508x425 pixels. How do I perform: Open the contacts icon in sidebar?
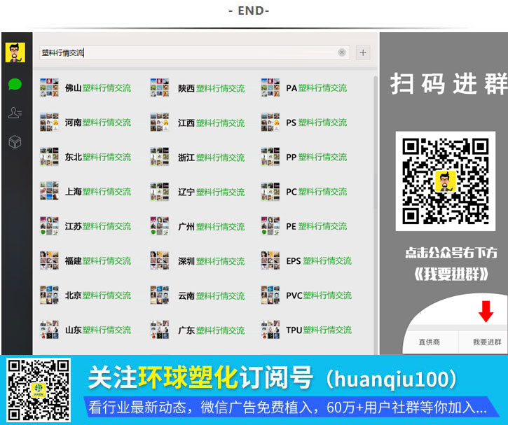(x=15, y=113)
